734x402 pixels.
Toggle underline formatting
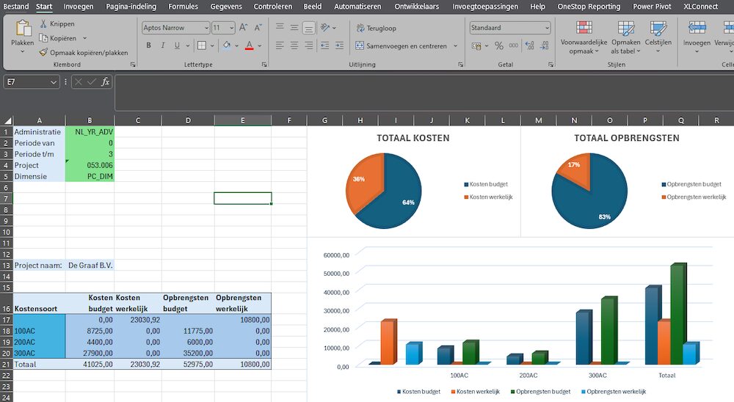pyautogui.click(x=177, y=45)
